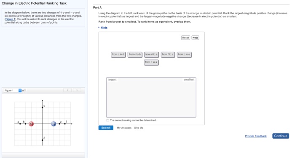Image resolution: width=295 pixels, height=158 pixels.
Task: Click the Reset button
Action: 185,37
